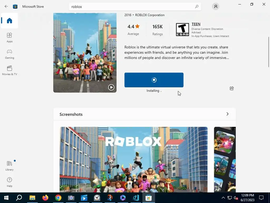Open the network status tray icon
The width and height of the screenshot is (270, 203).
point(230,198)
